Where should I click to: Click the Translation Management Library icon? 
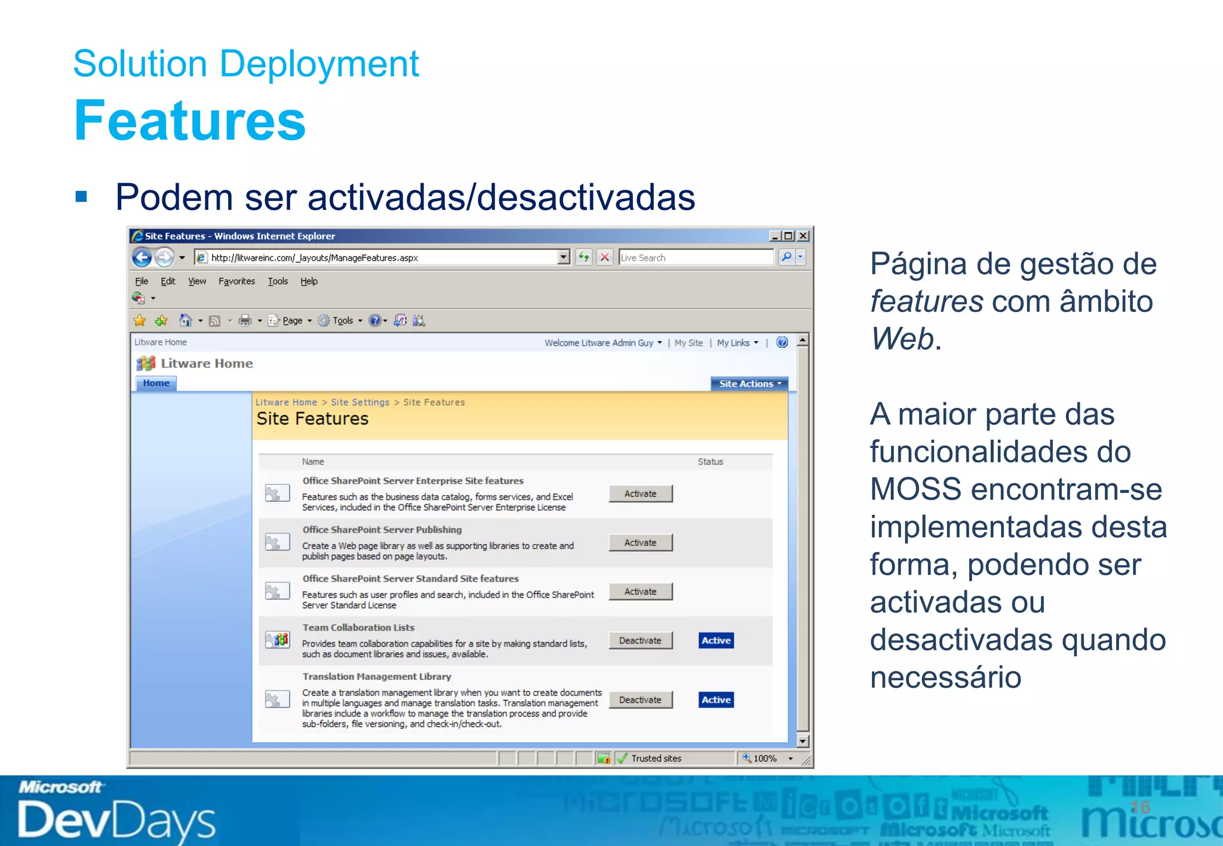278,699
